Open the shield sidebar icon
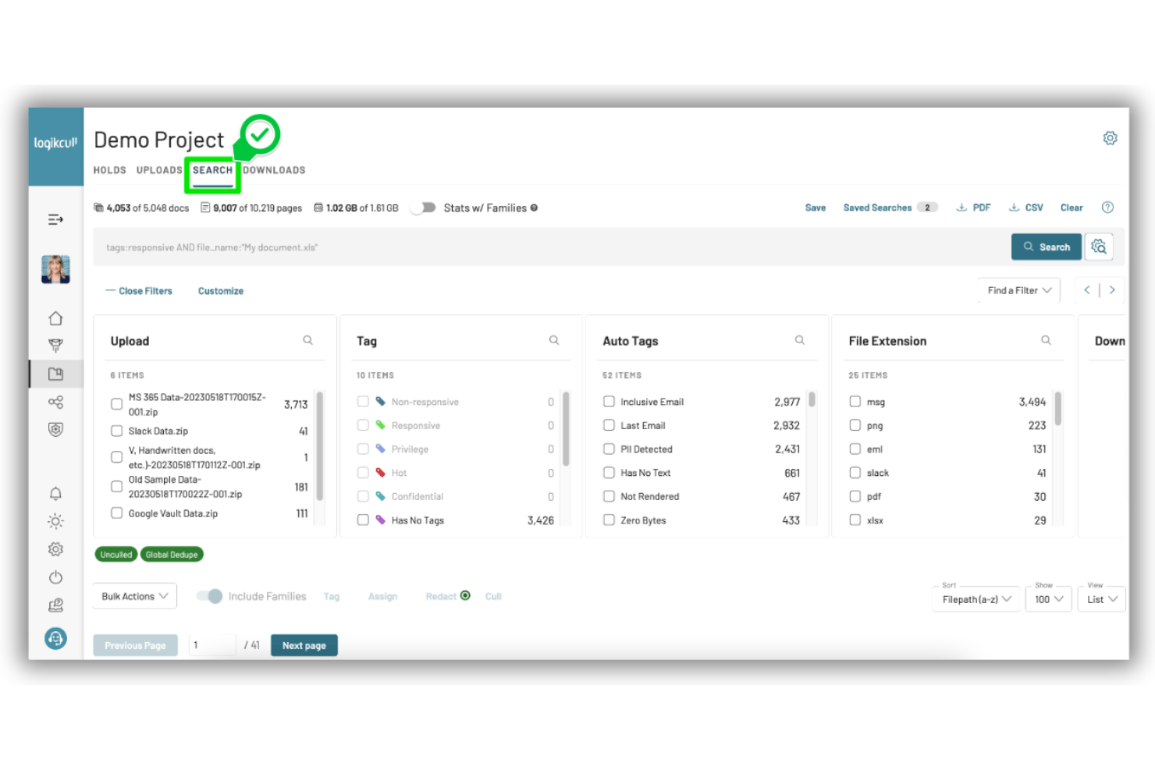The image size is (1155, 770). click(55, 430)
